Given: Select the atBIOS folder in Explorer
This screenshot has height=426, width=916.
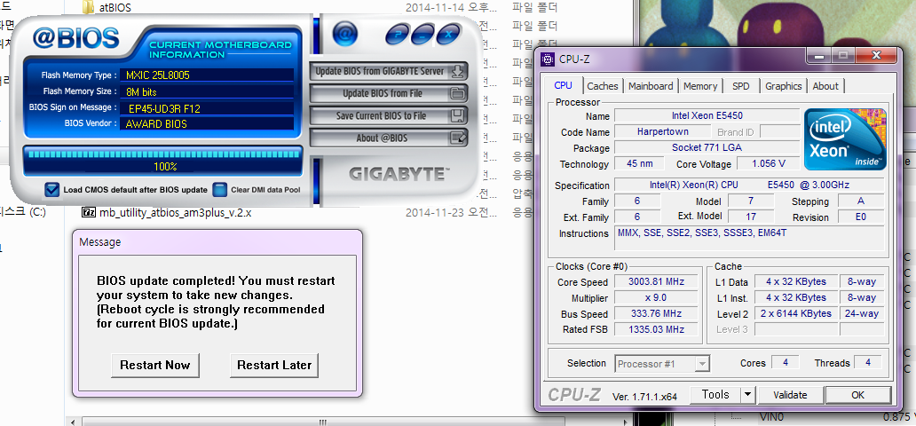Looking at the screenshot, I should point(114,8).
